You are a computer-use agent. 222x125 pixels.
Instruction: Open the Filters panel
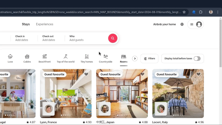point(149,58)
